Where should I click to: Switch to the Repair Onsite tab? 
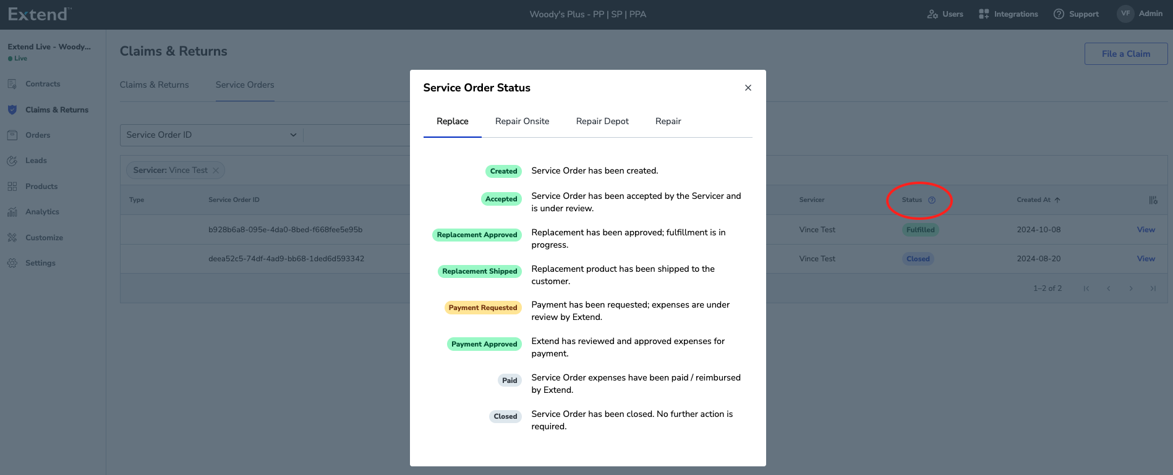(522, 122)
